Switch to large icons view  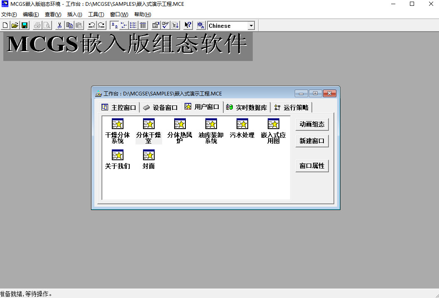(114, 25)
